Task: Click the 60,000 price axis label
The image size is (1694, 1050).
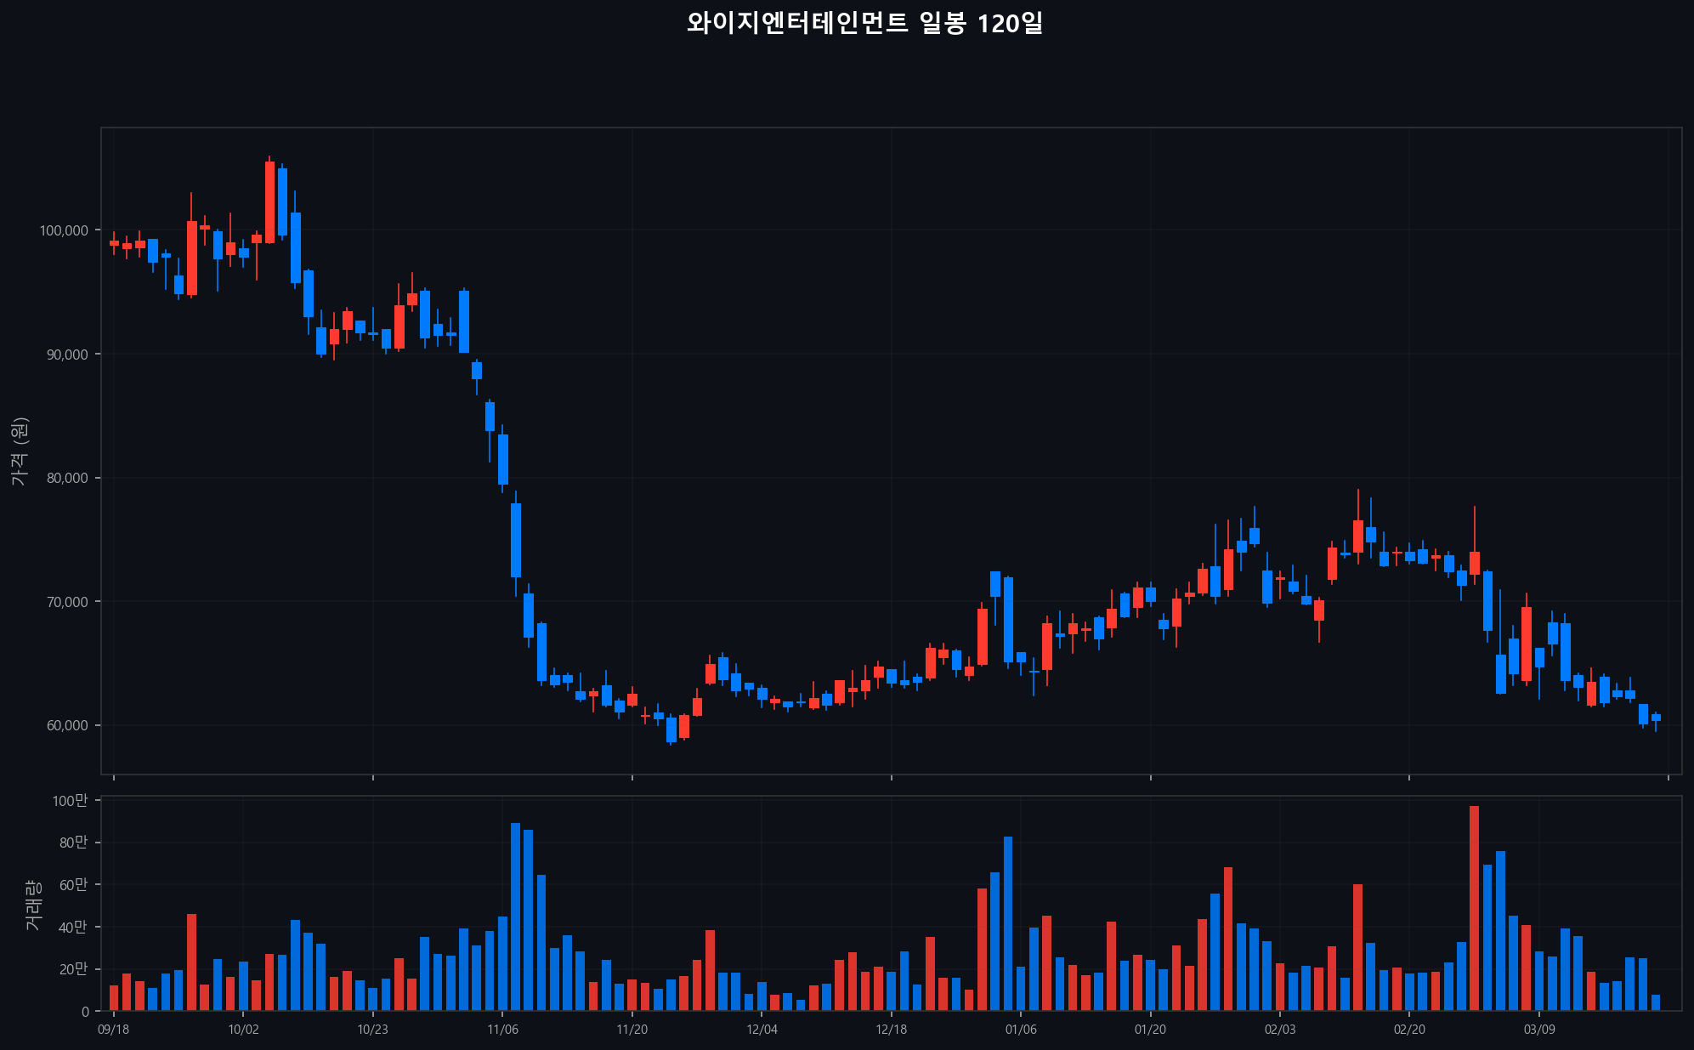Action: [65, 725]
